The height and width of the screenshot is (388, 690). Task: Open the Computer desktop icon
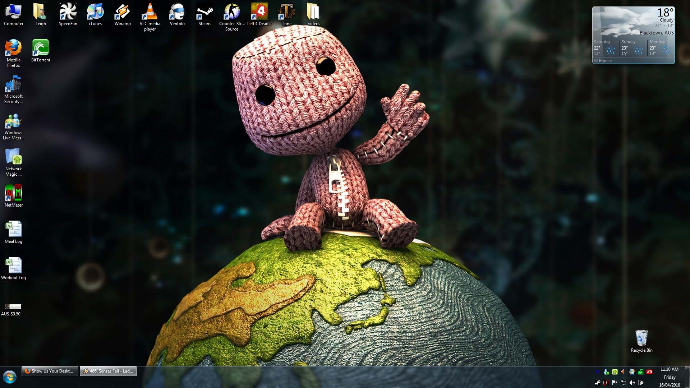point(14,15)
